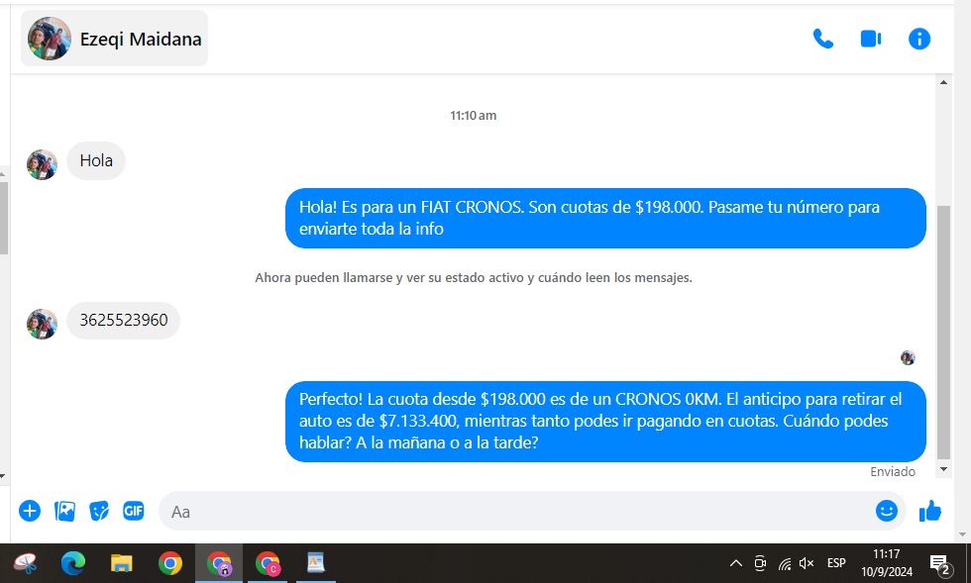Start a video call in chat header
Viewport: 971px width, 583px height.
point(871,39)
